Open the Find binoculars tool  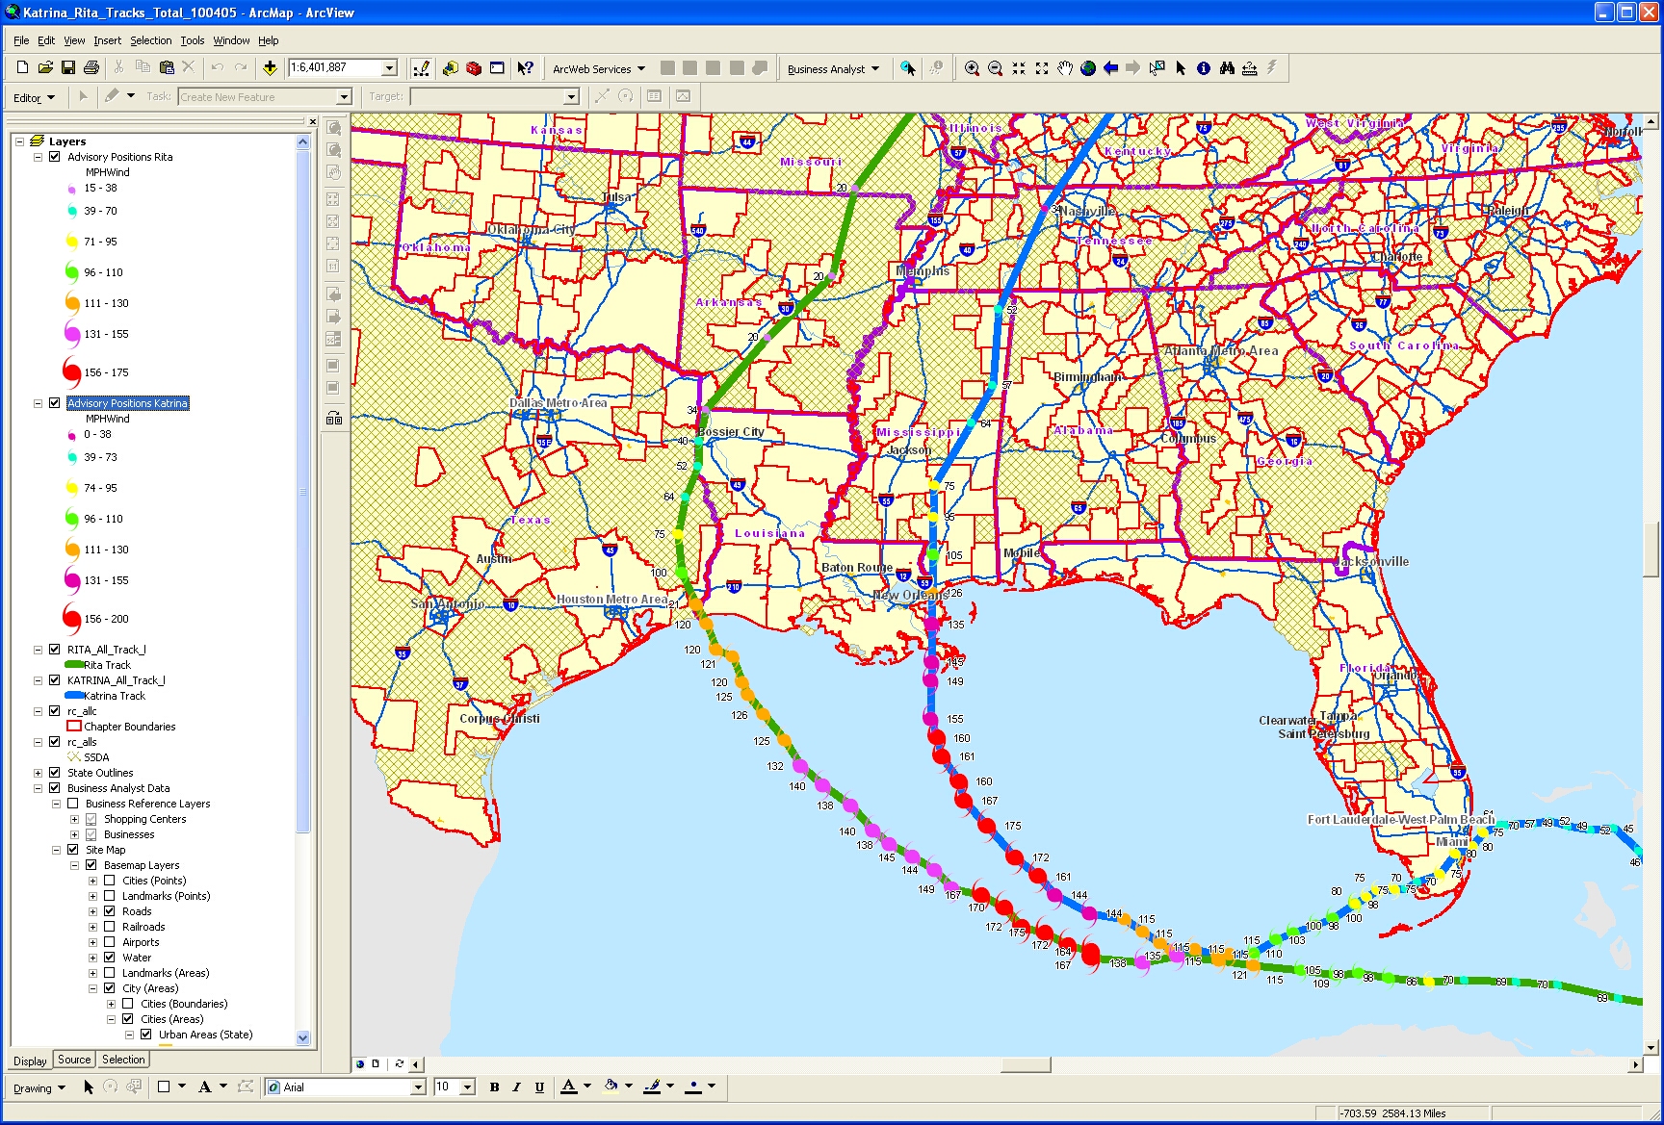[1227, 68]
